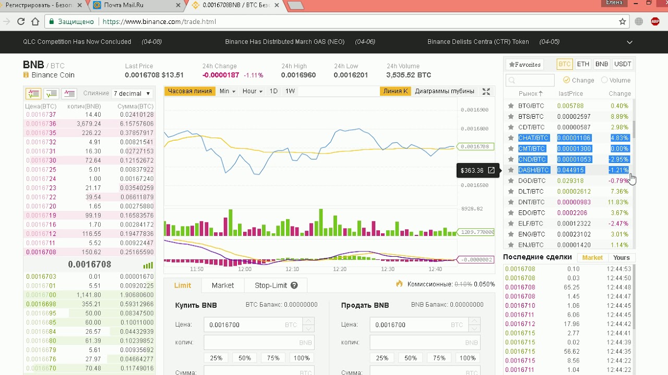The height and width of the screenshot is (375, 668).
Task: Show asks-only order book view
Action: coord(69,94)
